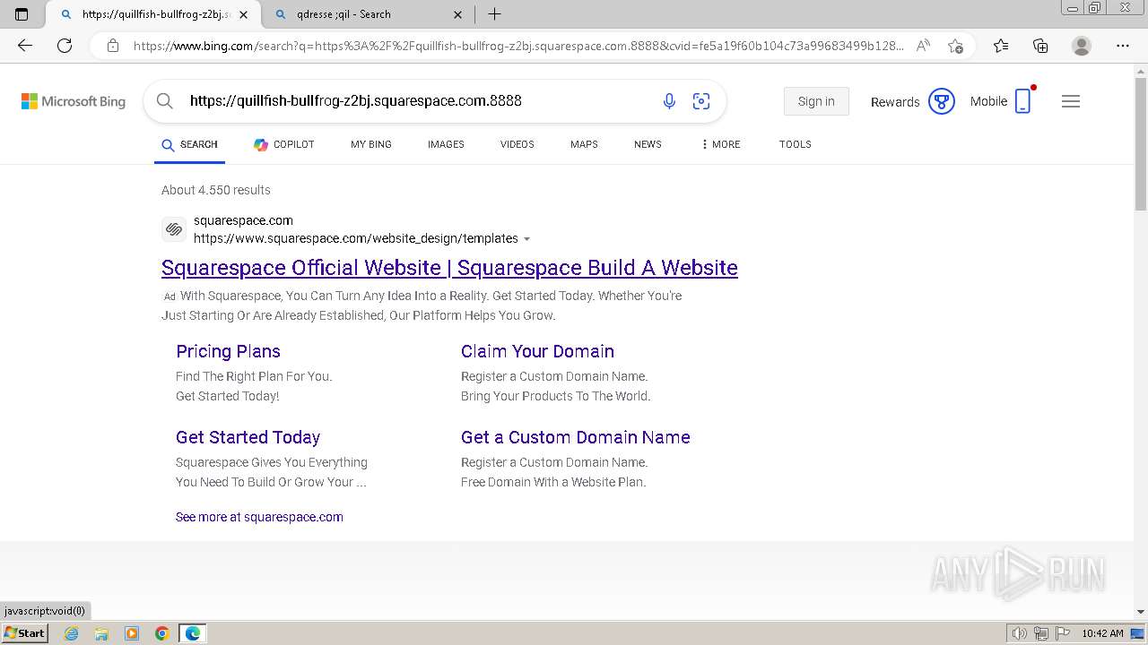Open the Claim Your Domain link
This screenshot has width=1148, height=645.
[537, 351]
